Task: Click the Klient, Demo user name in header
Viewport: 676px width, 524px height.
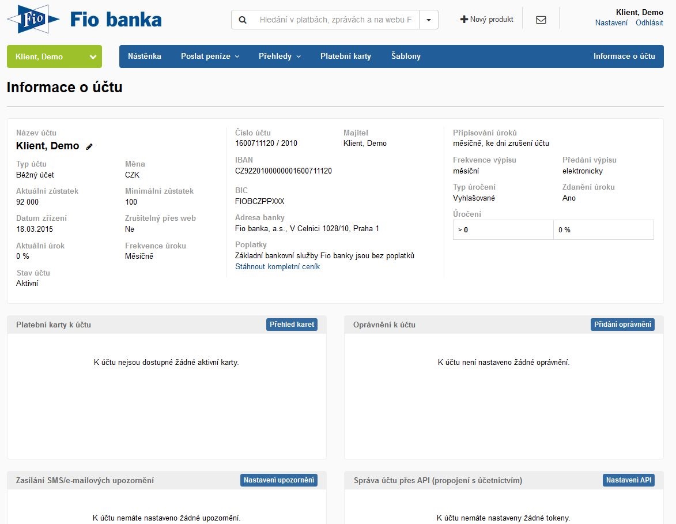Action: (639, 12)
